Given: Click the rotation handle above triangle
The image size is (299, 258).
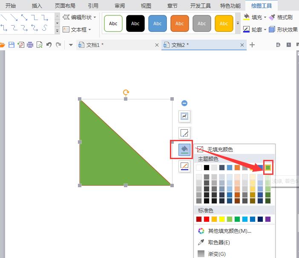Looking at the screenshot, I should [126, 93].
